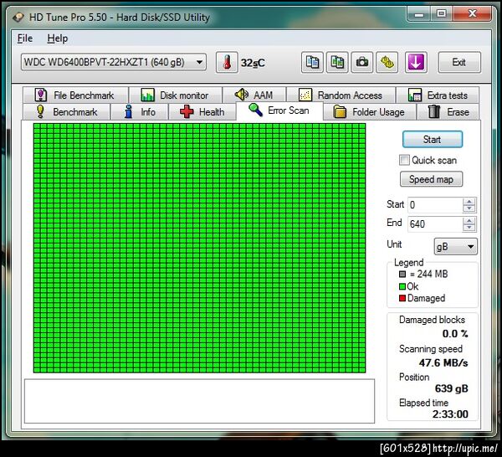Click the thermometer temperature icon

pos(227,62)
